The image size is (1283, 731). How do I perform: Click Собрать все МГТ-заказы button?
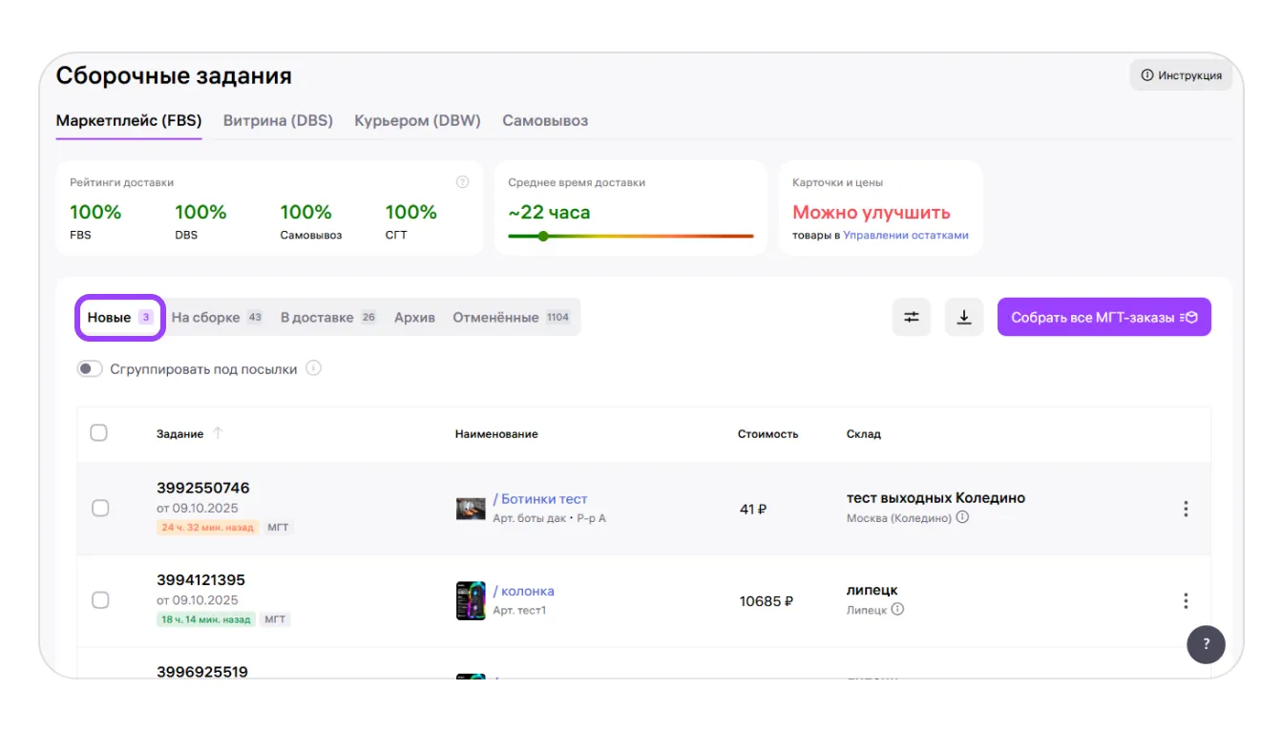[x=1104, y=317]
